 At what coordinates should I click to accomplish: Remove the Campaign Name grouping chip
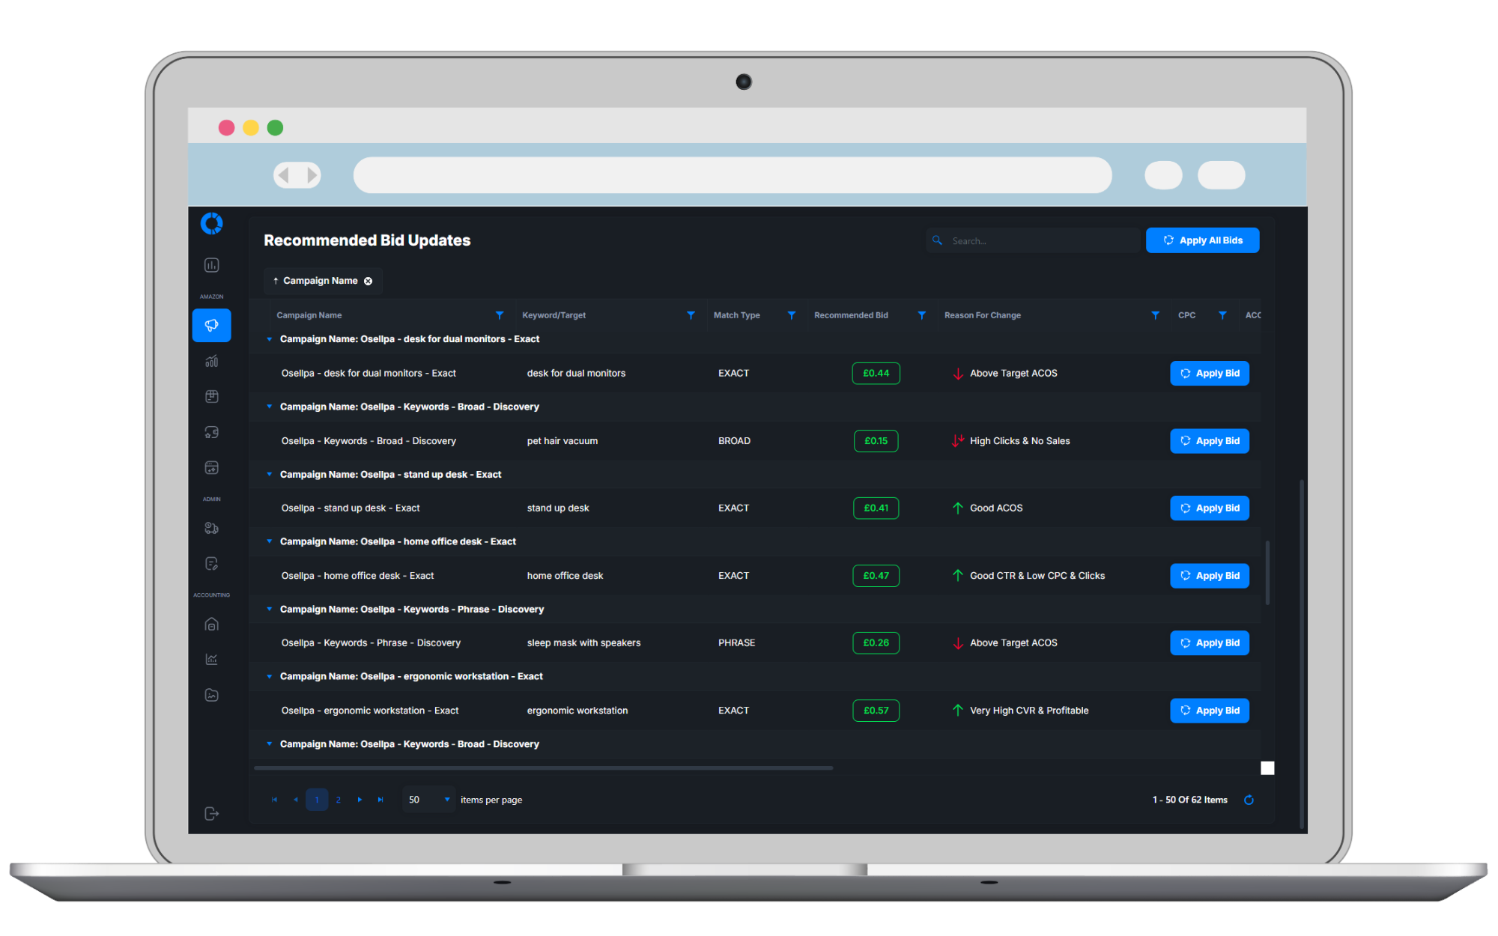tap(369, 281)
